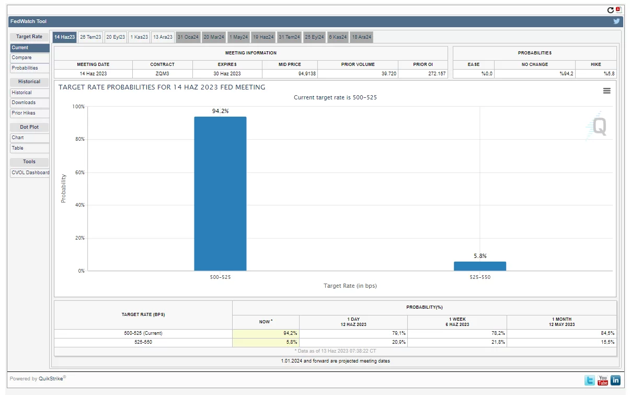Click the chart title about 14 HAZ 2023 meeting
The image size is (630, 395).
(162, 87)
